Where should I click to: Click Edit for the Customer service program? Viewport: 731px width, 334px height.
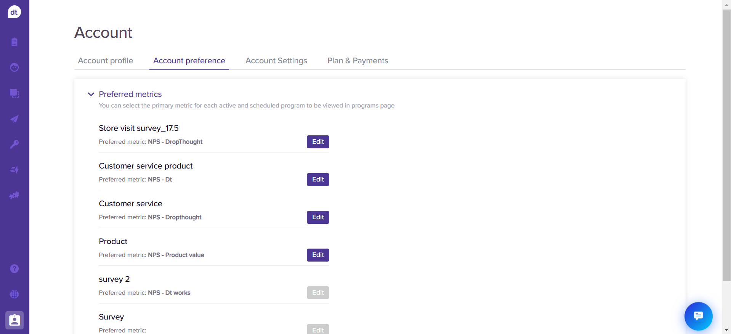(x=318, y=217)
